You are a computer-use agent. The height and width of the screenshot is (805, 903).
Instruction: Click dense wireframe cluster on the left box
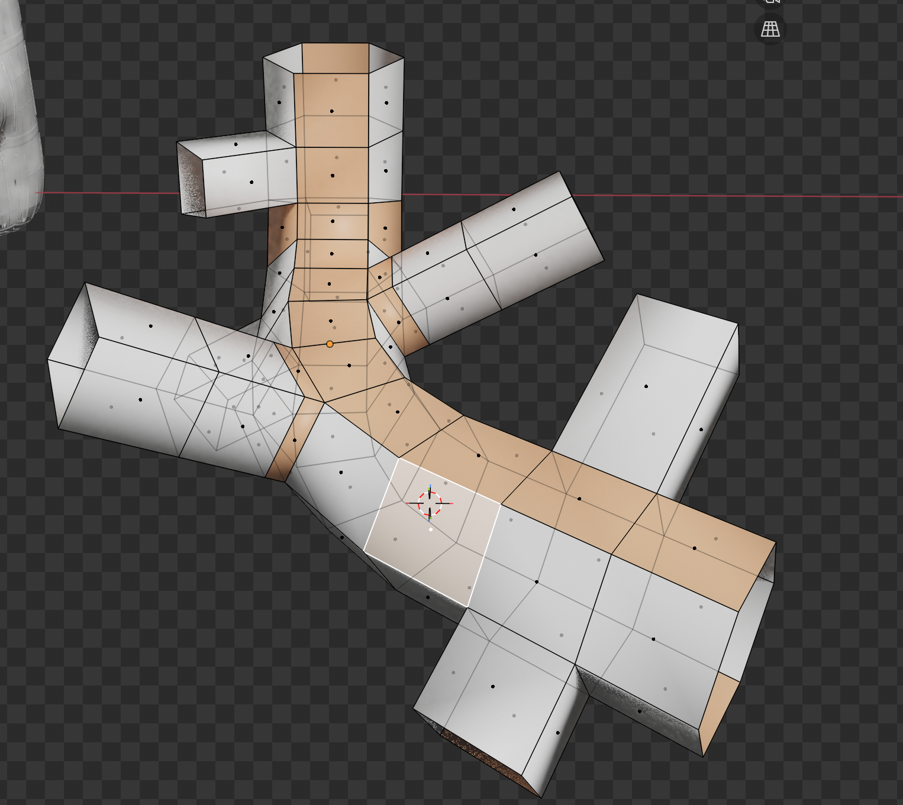237,390
